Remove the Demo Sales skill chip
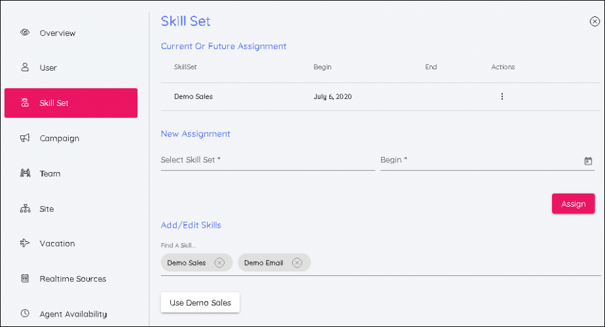The image size is (605, 327). click(219, 263)
